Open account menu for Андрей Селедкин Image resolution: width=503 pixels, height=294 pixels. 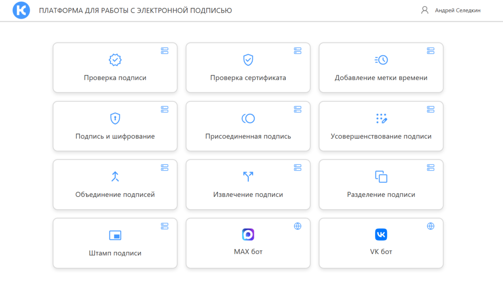tap(458, 10)
